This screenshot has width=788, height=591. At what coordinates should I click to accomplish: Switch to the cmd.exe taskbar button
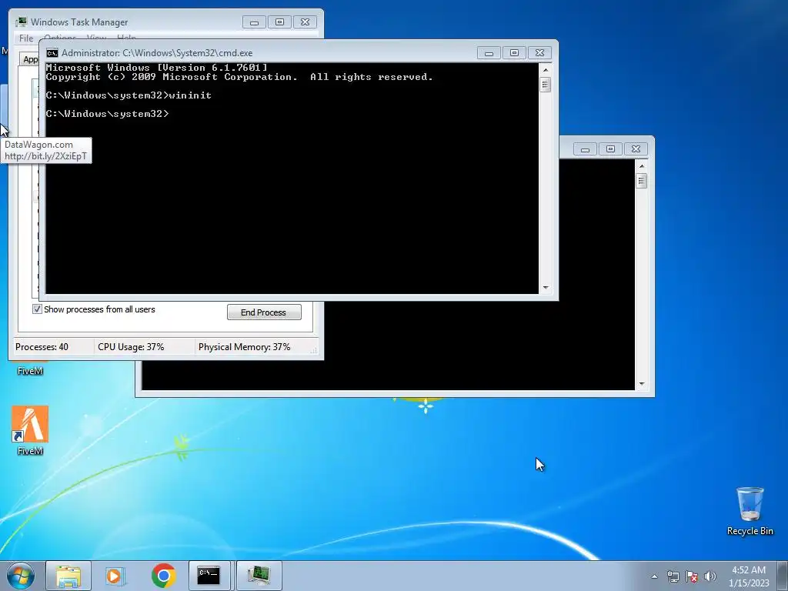209,576
